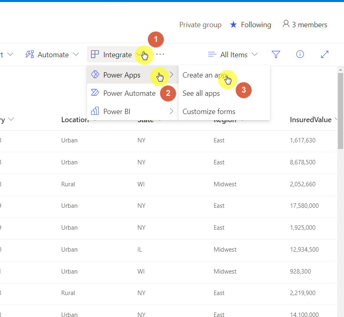This screenshot has width=344, height=317.
Task: Click the Following star icon
Action: click(233, 24)
